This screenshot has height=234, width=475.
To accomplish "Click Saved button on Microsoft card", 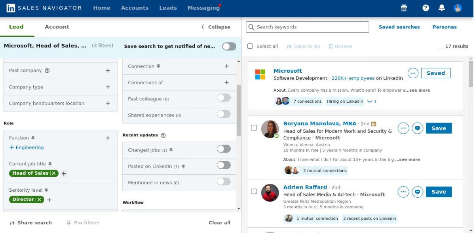I will pos(436,73).
